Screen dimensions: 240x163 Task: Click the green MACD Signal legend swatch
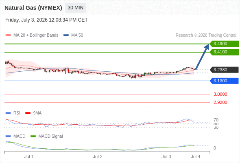(33, 137)
